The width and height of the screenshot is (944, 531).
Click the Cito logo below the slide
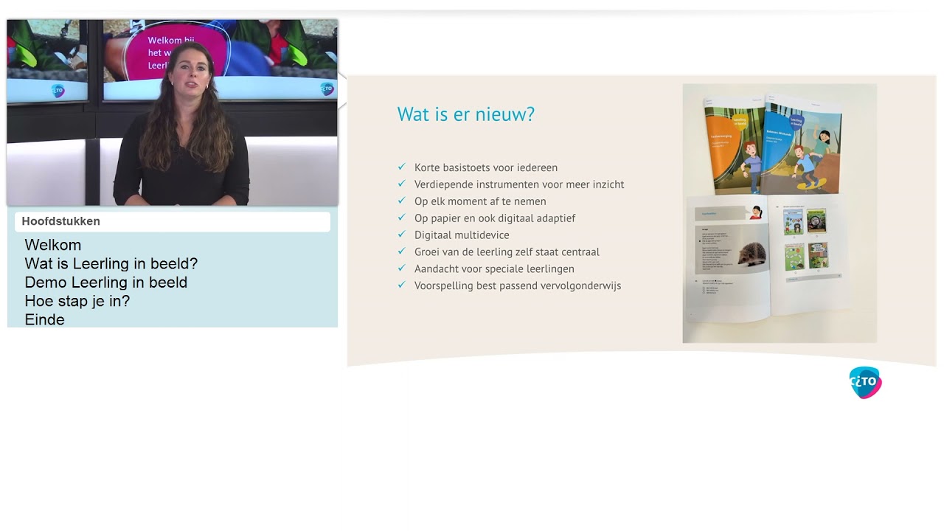(865, 382)
